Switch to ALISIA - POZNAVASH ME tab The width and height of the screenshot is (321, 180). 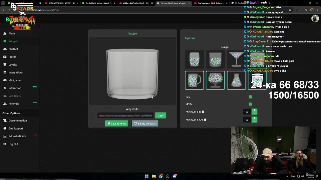coord(136,3)
